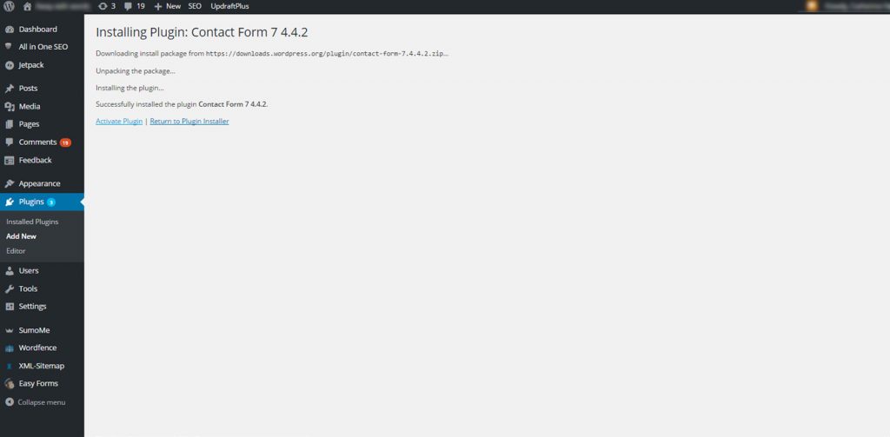Open the plugin Editor submenu item
The image size is (890, 437).
tap(16, 251)
